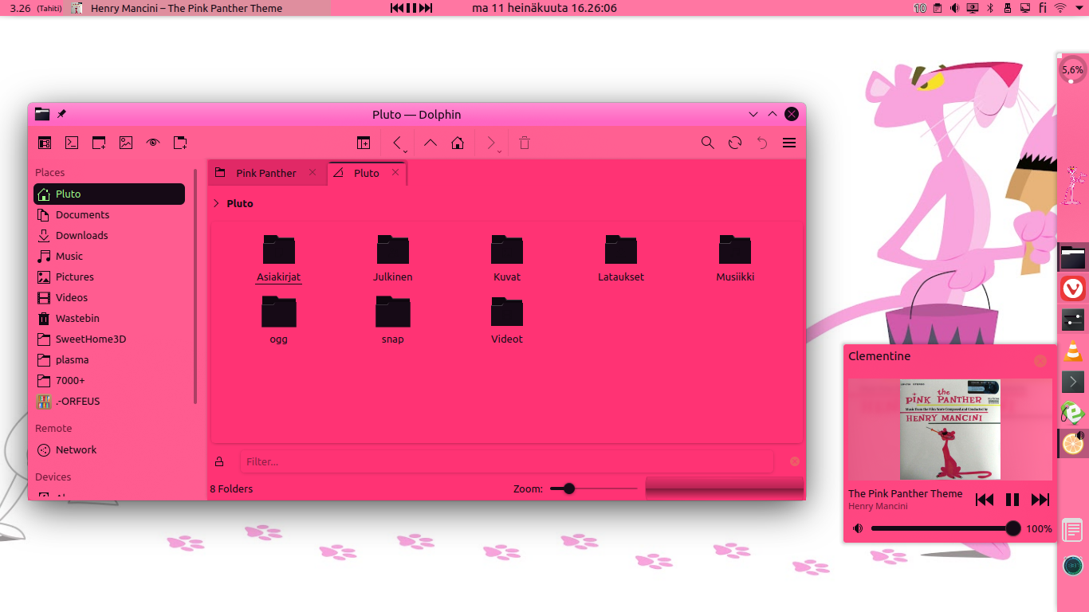Click the Places panel scrollbar
Screen dimensions: 1089x612
[195, 287]
